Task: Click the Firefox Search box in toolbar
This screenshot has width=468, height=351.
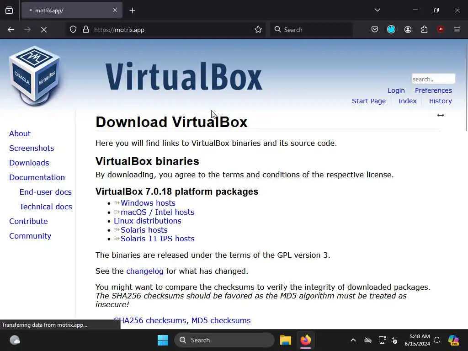Action: (311, 30)
